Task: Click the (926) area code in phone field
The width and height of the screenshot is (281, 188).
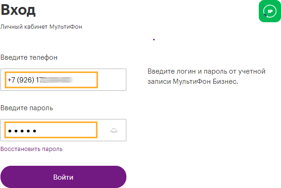Action: (x=27, y=80)
